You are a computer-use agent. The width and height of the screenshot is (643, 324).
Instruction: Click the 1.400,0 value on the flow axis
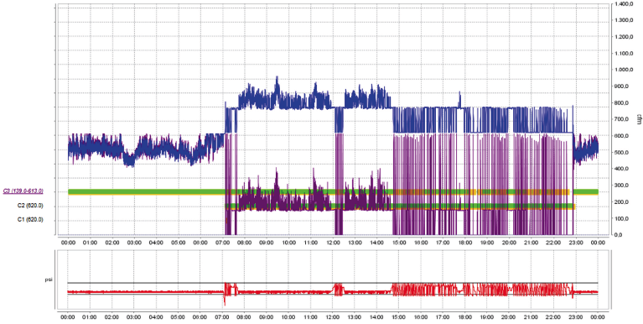click(623, 3)
